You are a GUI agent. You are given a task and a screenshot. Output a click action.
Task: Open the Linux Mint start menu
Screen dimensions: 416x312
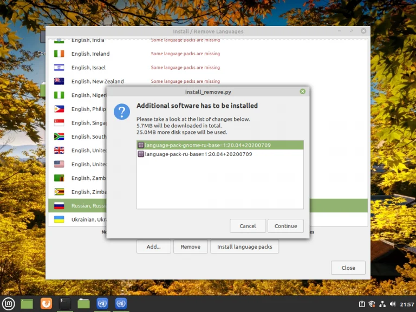click(9, 303)
